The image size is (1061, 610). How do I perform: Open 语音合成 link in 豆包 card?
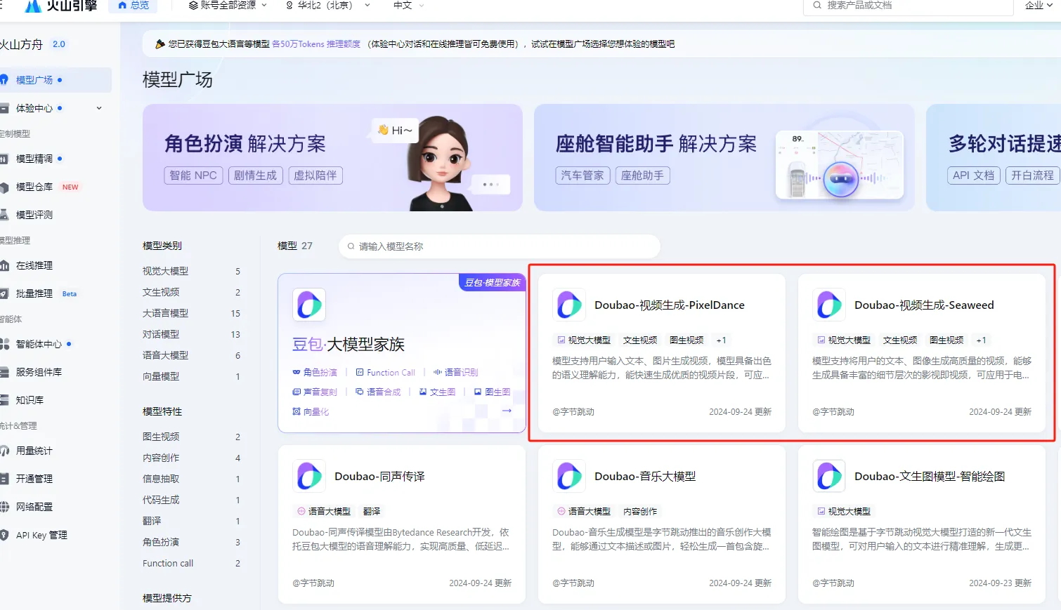coord(378,392)
